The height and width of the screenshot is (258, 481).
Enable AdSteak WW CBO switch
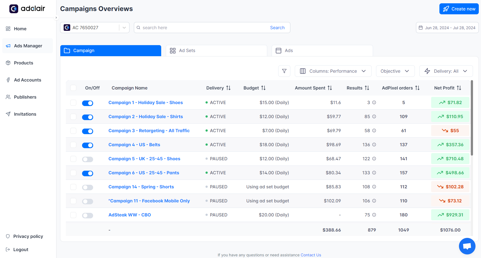click(88, 215)
